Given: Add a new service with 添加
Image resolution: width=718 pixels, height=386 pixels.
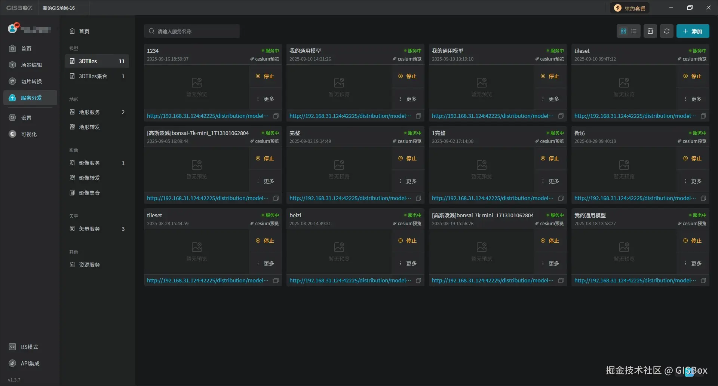Looking at the screenshot, I should 693,31.
